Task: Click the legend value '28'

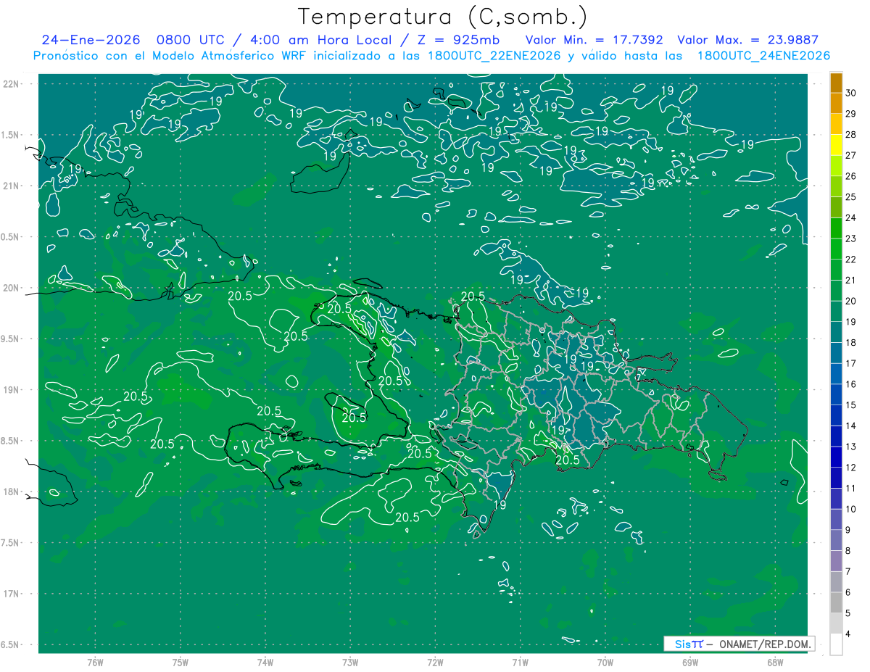Action: (851, 135)
